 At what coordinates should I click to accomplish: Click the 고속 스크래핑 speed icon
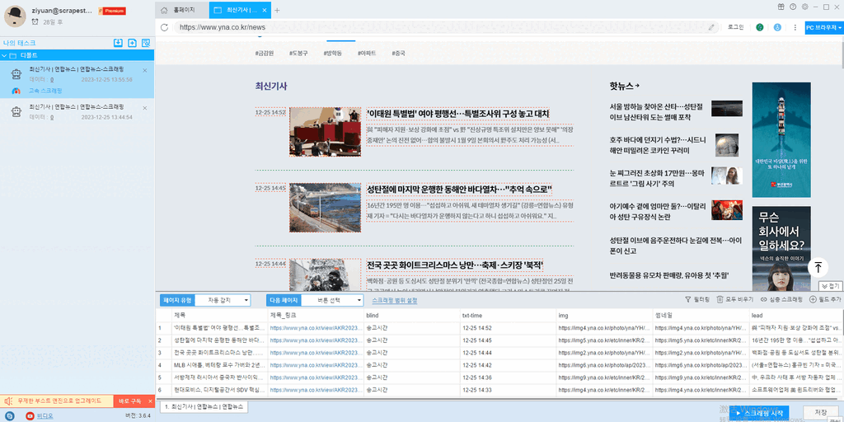point(16,91)
